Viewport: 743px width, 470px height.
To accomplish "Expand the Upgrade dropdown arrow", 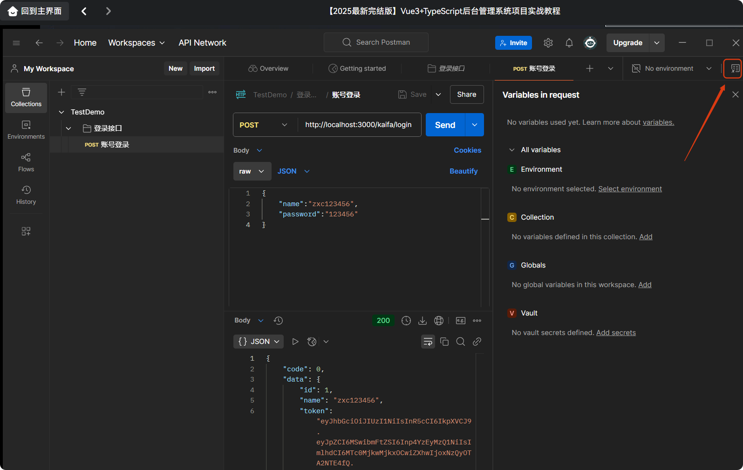I will pos(657,43).
